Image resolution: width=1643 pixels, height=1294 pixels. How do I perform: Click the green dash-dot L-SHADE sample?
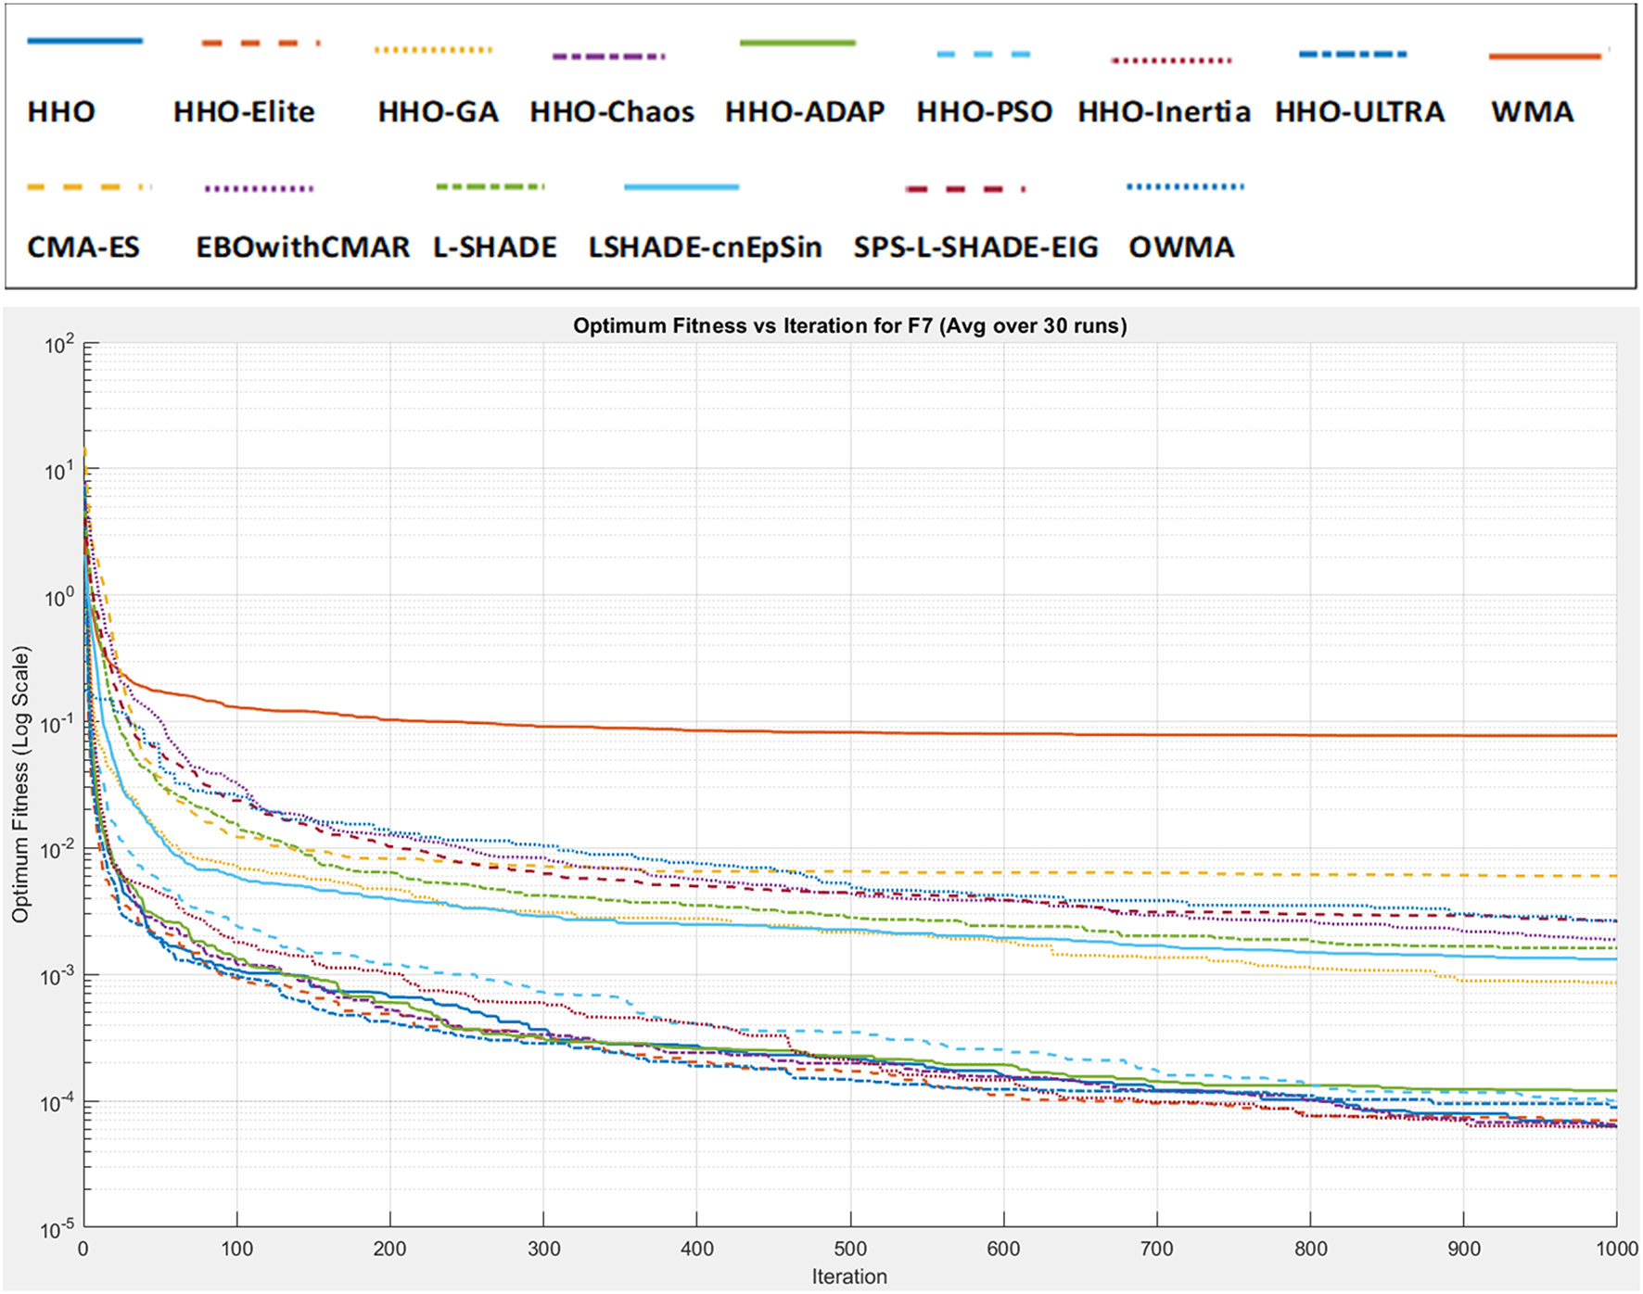(490, 187)
